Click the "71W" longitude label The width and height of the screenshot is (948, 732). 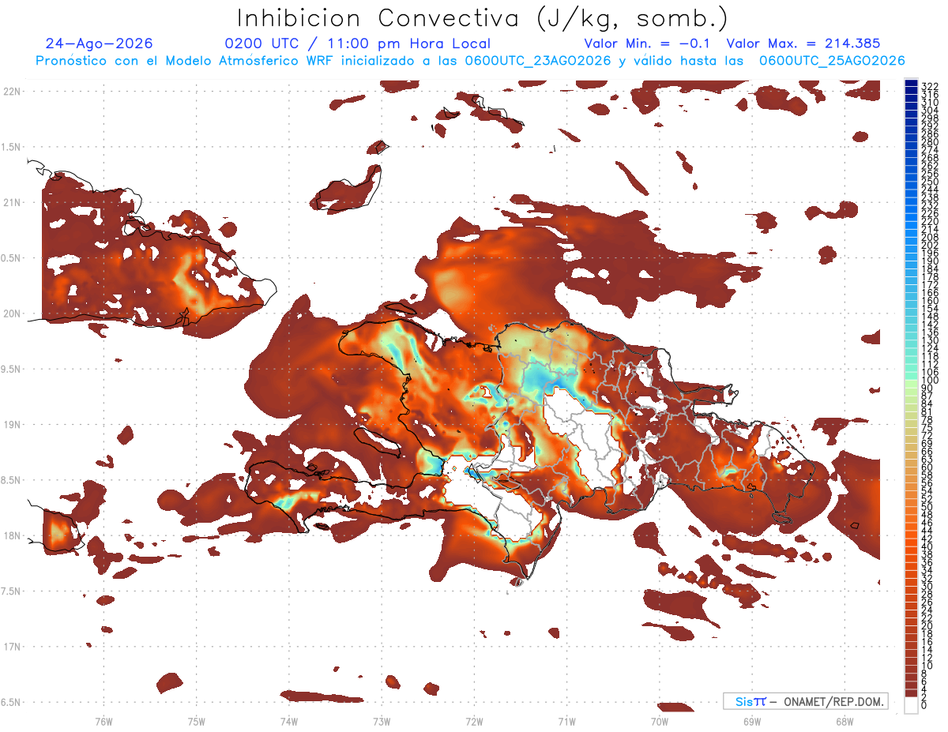(x=566, y=721)
